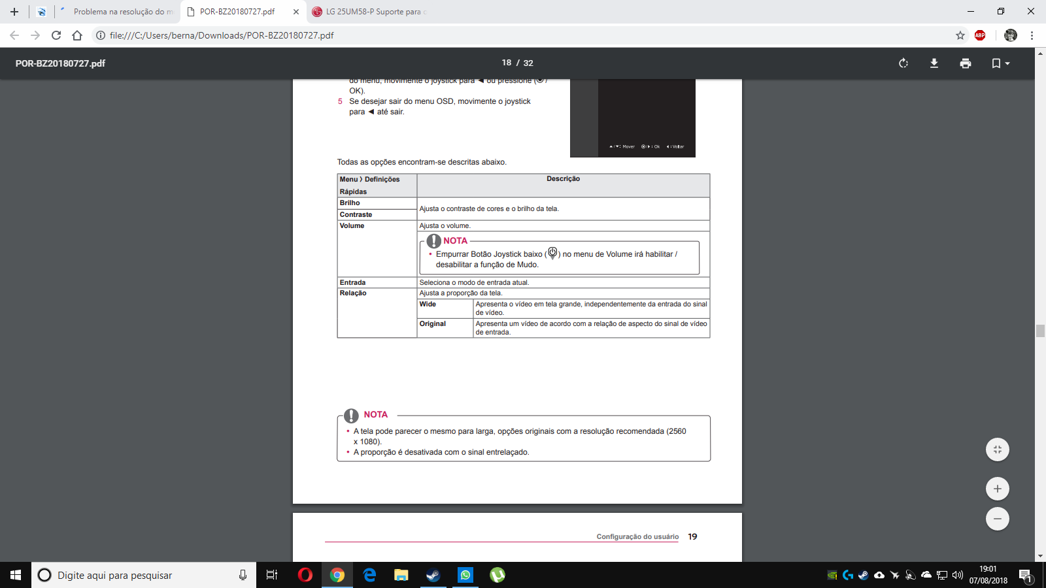Click the address bar URL
This screenshot has height=588, width=1046.
222,35
